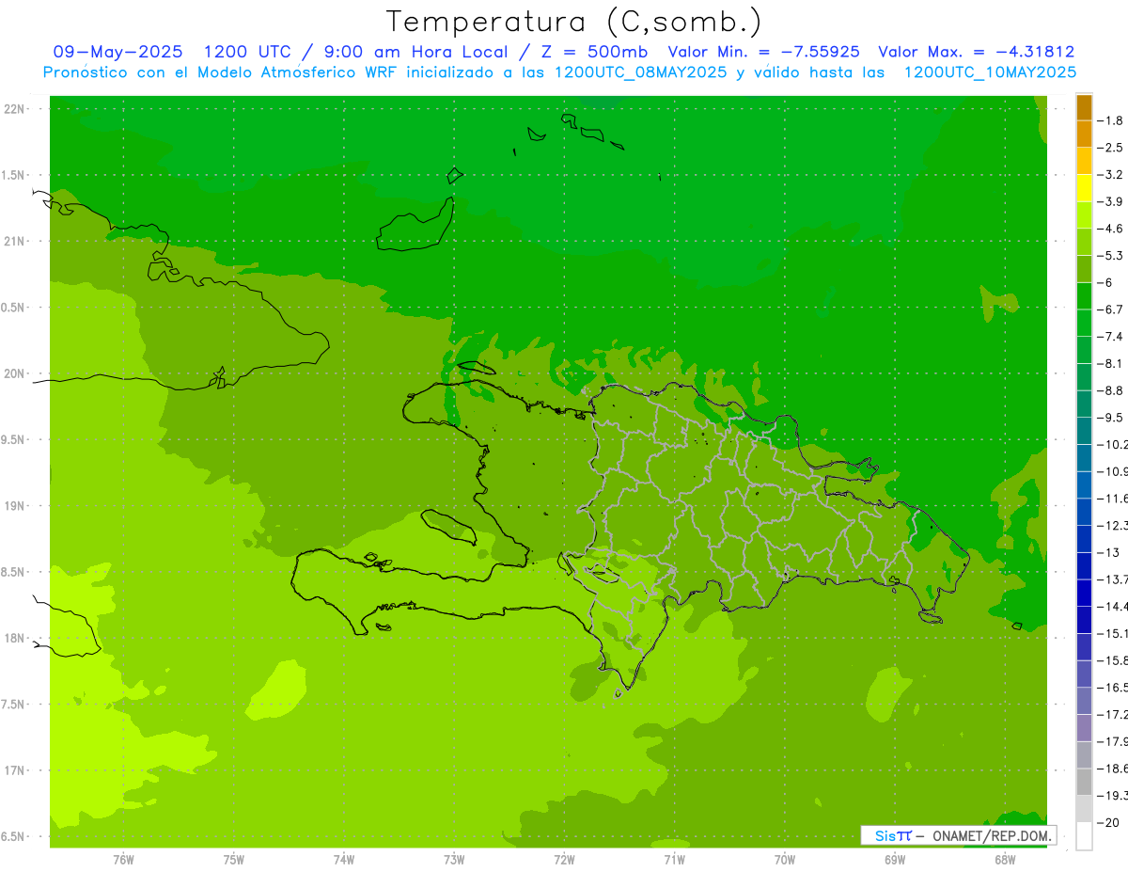Click the 74W longitude label
This screenshot has width=1128, height=872.
pyautogui.click(x=343, y=860)
